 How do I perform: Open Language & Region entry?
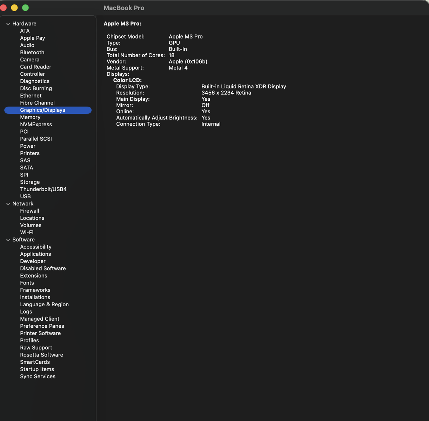(x=45, y=305)
